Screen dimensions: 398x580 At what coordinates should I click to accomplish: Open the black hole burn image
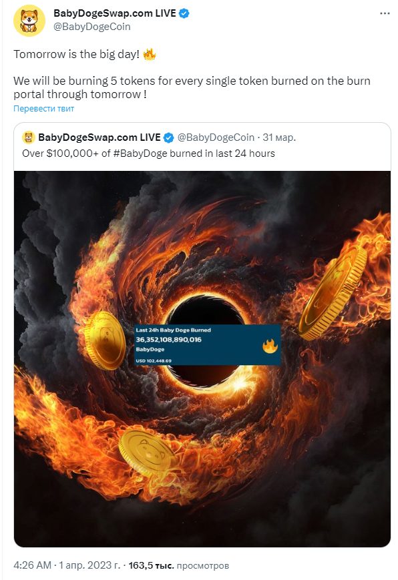click(202, 359)
